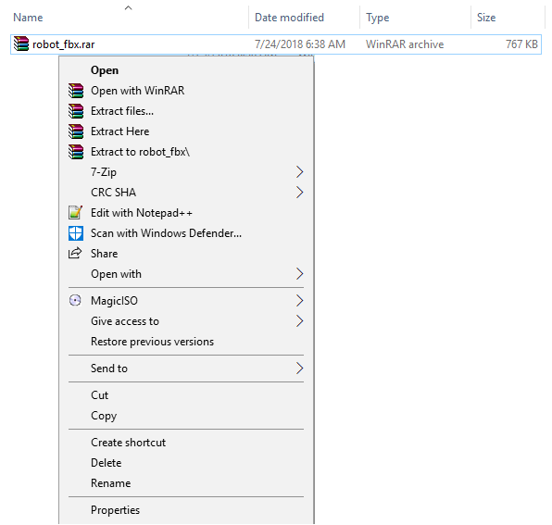The image size is (552, 525).
Task: Select the robot_fbx.rar file icon
Action: point(21,44)
